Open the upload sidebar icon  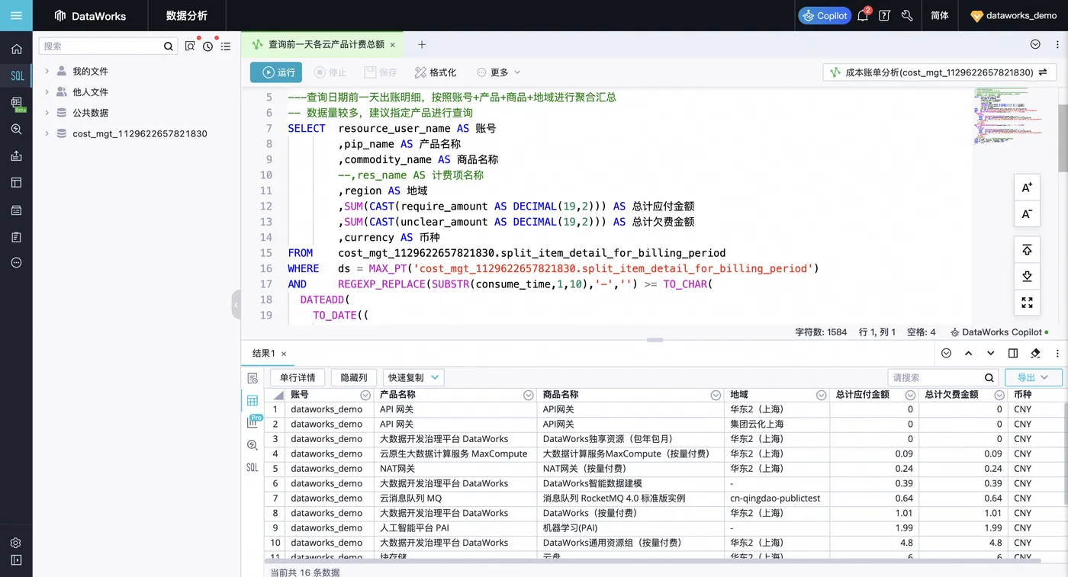pyautogui.click(x=16, y=155)
